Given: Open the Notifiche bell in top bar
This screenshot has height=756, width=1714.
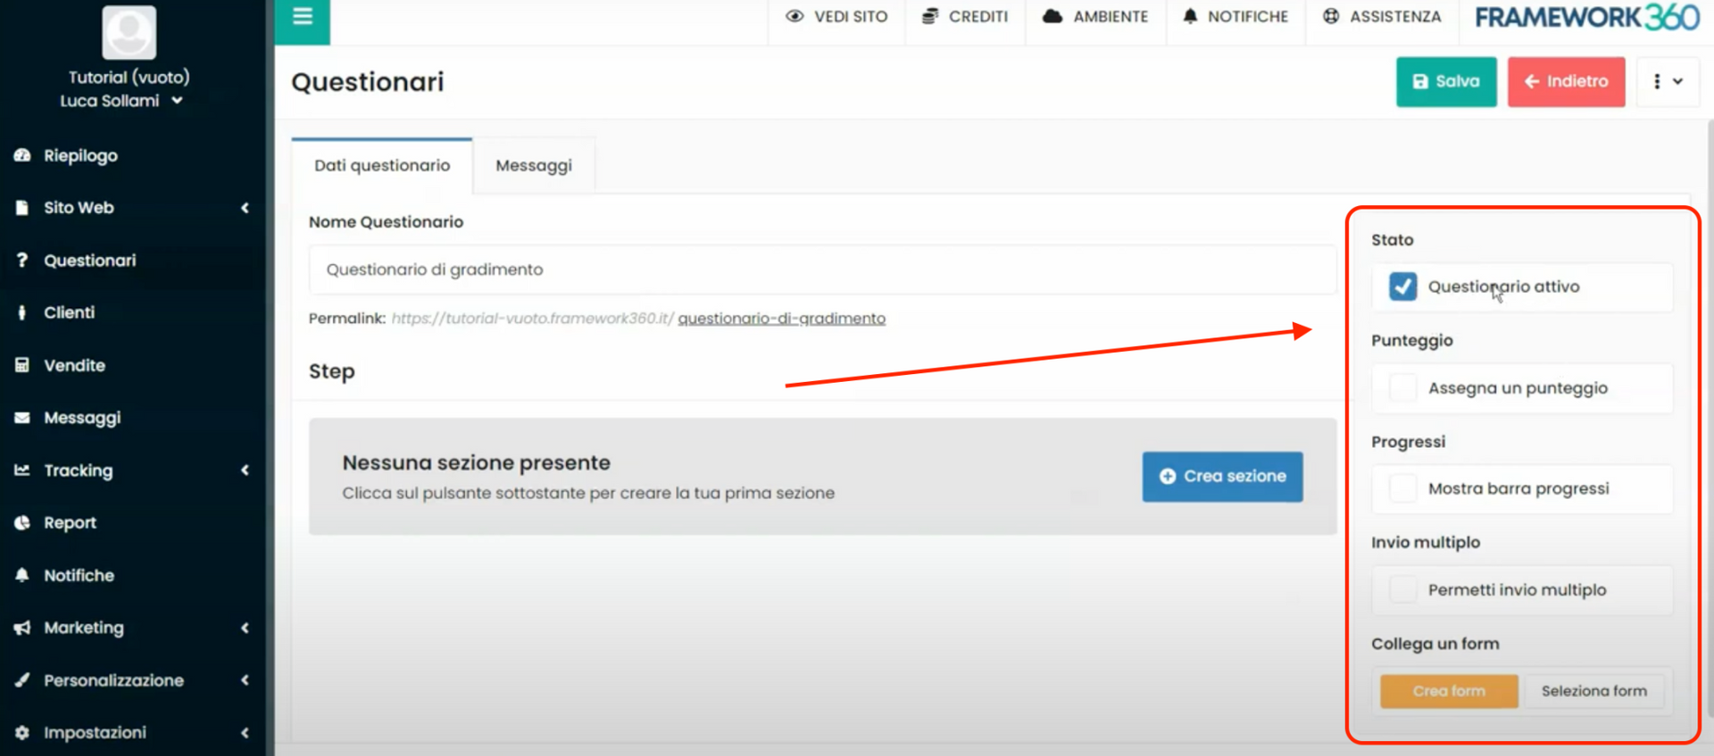Looking at the screenshot, I should click(x=1189, y=16).
